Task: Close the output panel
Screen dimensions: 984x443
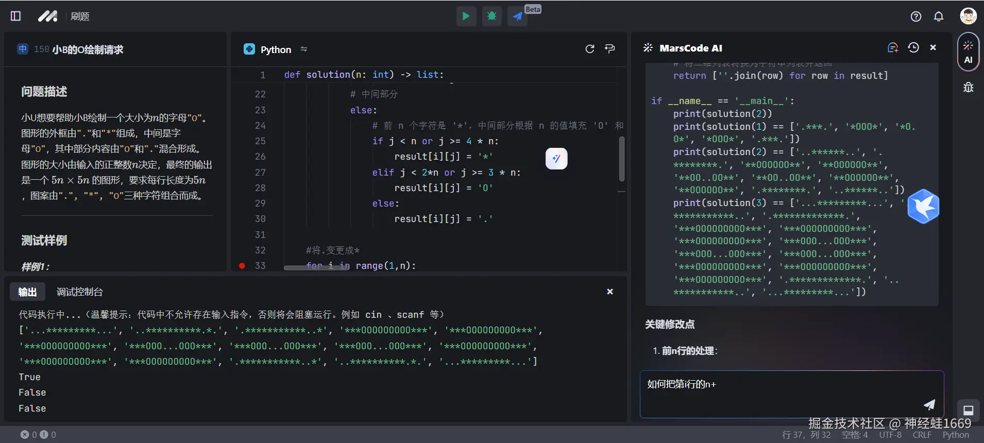Action: tap(609, 292)
